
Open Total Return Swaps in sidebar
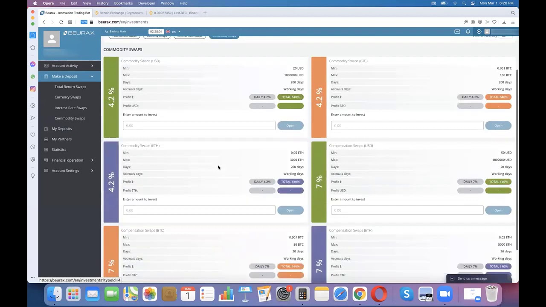[70, 87]
